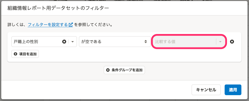Open the 比較する値 dropdown arrow
This screenshot has height=101, width=249.
[x=220, y=42]
